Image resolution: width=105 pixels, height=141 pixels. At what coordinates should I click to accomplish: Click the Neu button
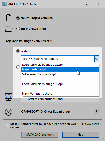coord(80,135)
